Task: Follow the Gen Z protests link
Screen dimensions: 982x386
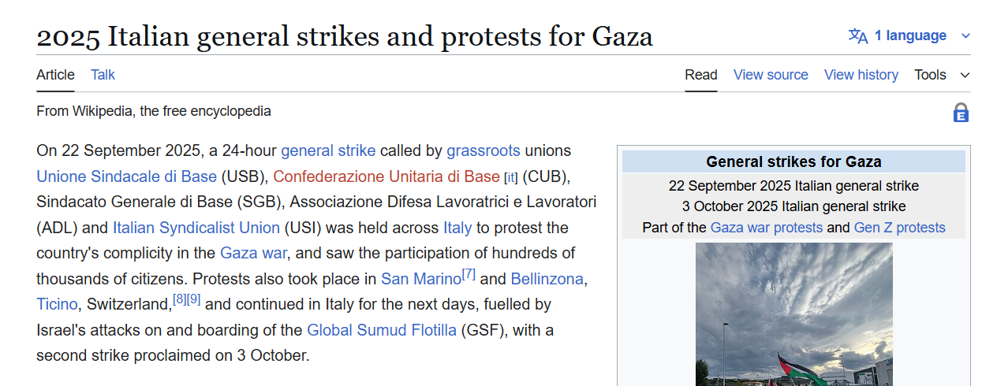Action: pos(899,228)
